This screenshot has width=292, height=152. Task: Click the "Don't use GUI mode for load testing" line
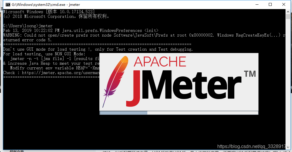(98, 49)
